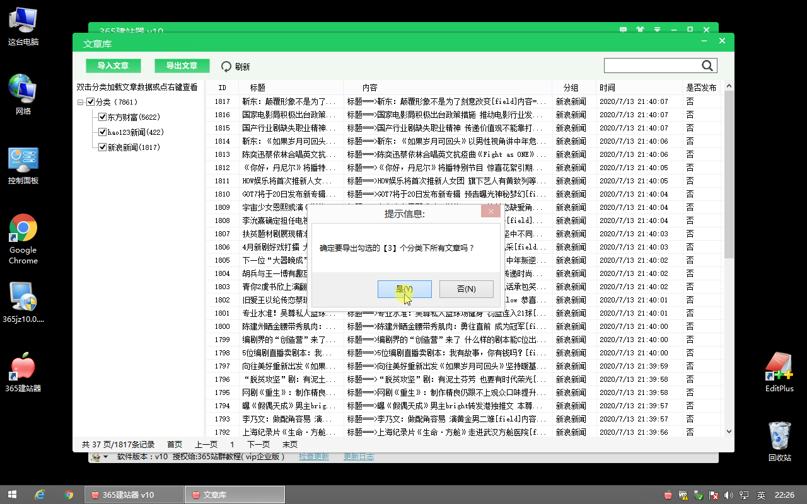Open the network tray icon

point(745,495)
